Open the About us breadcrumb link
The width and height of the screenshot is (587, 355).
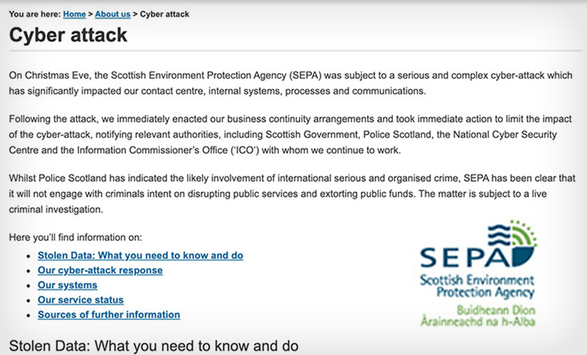113,14
